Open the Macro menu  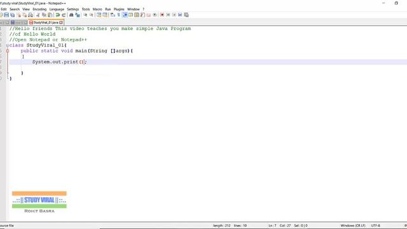97,9
